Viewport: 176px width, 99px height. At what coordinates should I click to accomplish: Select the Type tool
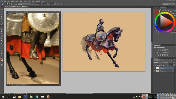[2, 46]
